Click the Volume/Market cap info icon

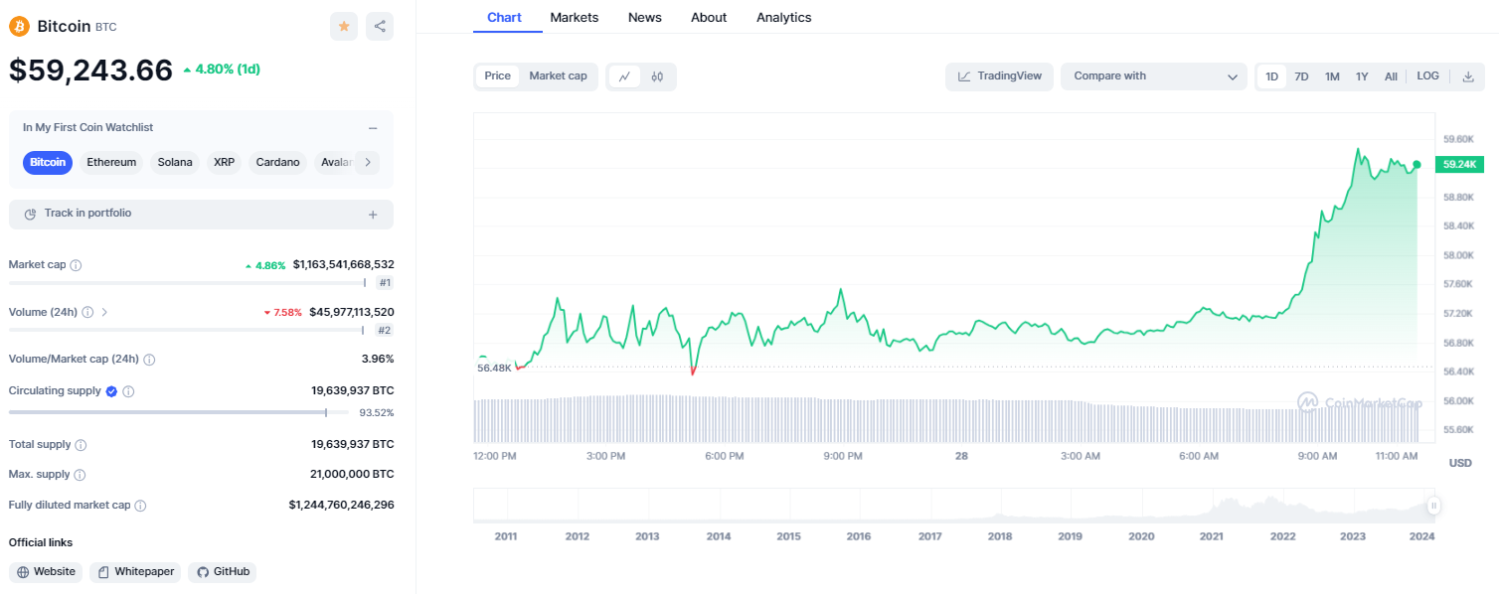pos(149,360)
